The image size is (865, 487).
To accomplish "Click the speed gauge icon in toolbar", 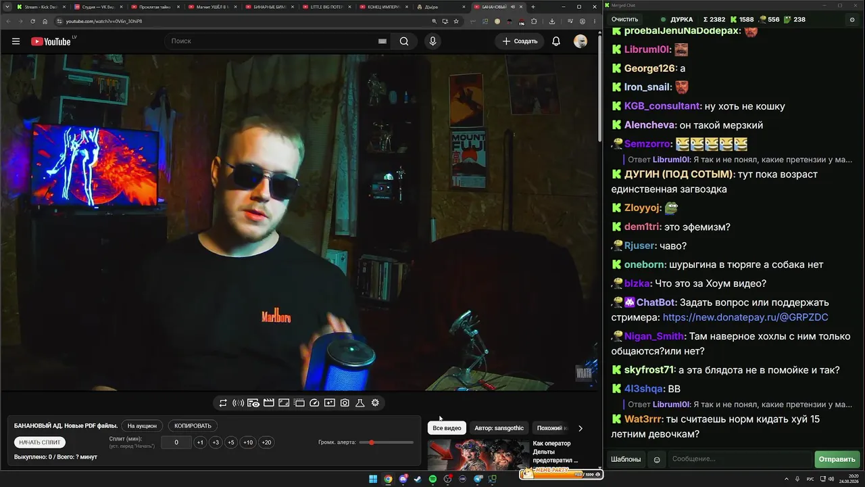I will click(314, 403).
